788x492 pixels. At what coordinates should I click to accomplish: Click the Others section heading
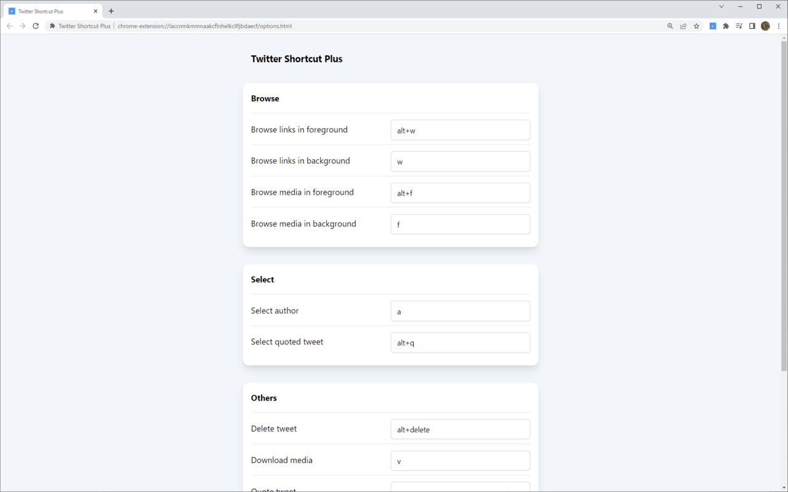264,398
